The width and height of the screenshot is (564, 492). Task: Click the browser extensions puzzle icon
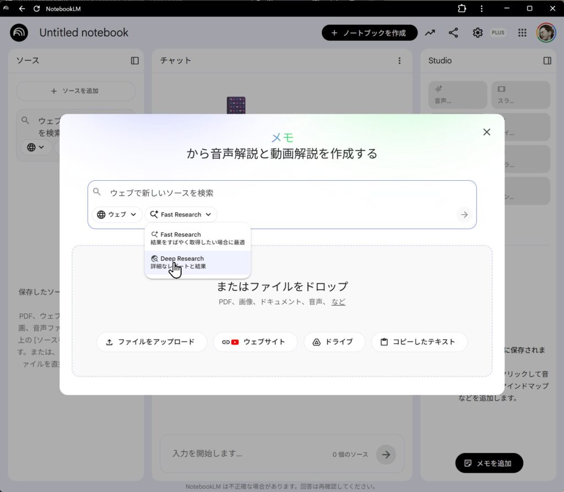(462, 8)
